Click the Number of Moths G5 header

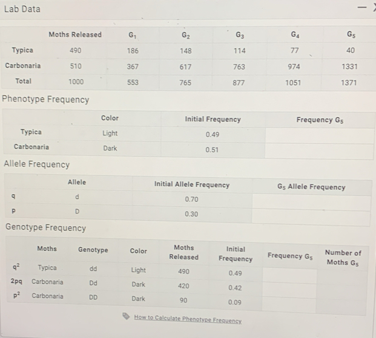(343, 258)
